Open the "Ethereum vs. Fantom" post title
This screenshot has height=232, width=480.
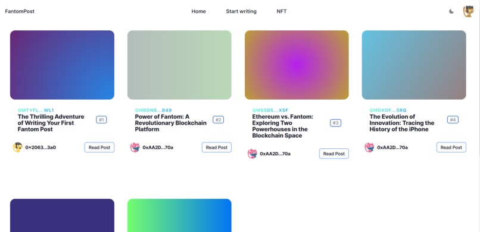point(282,126)
